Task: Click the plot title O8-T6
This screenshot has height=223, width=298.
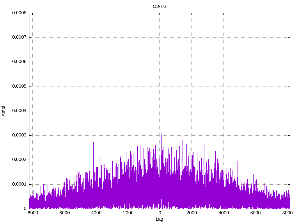Action: click(x=159, y=6)
